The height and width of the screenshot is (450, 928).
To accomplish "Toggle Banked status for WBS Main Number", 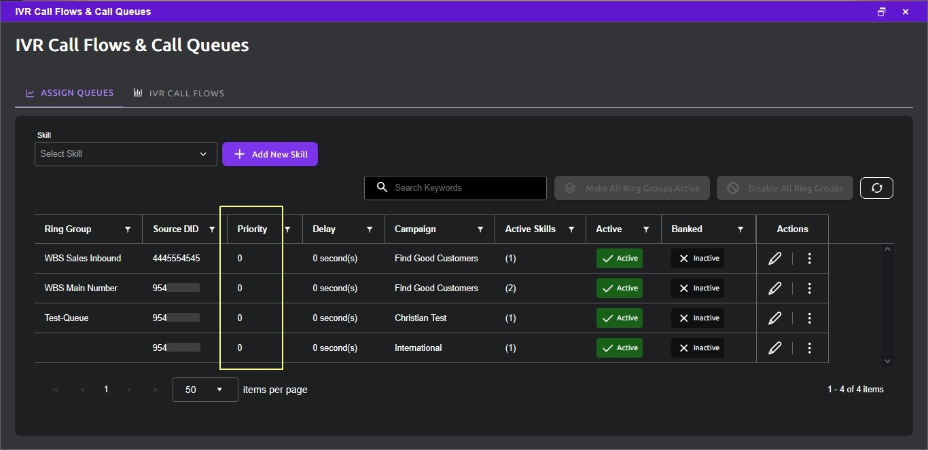I will [x=698, y=288].
